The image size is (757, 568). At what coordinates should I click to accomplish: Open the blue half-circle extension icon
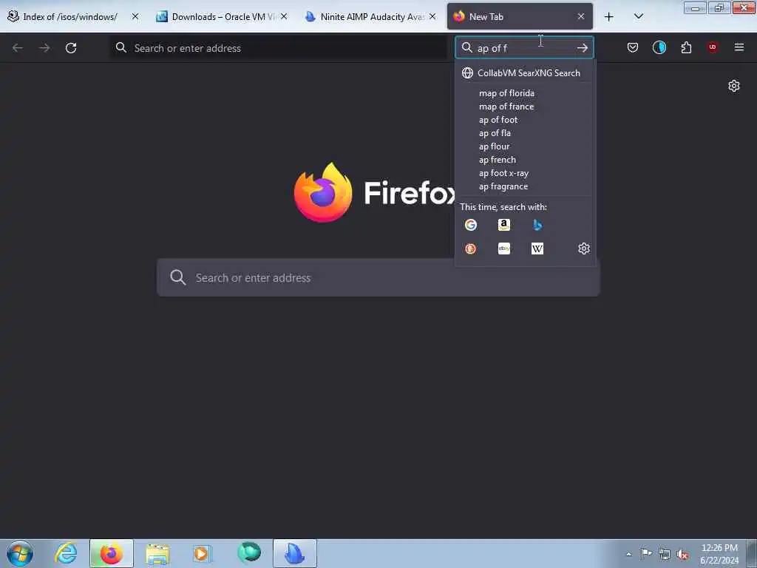659,47
